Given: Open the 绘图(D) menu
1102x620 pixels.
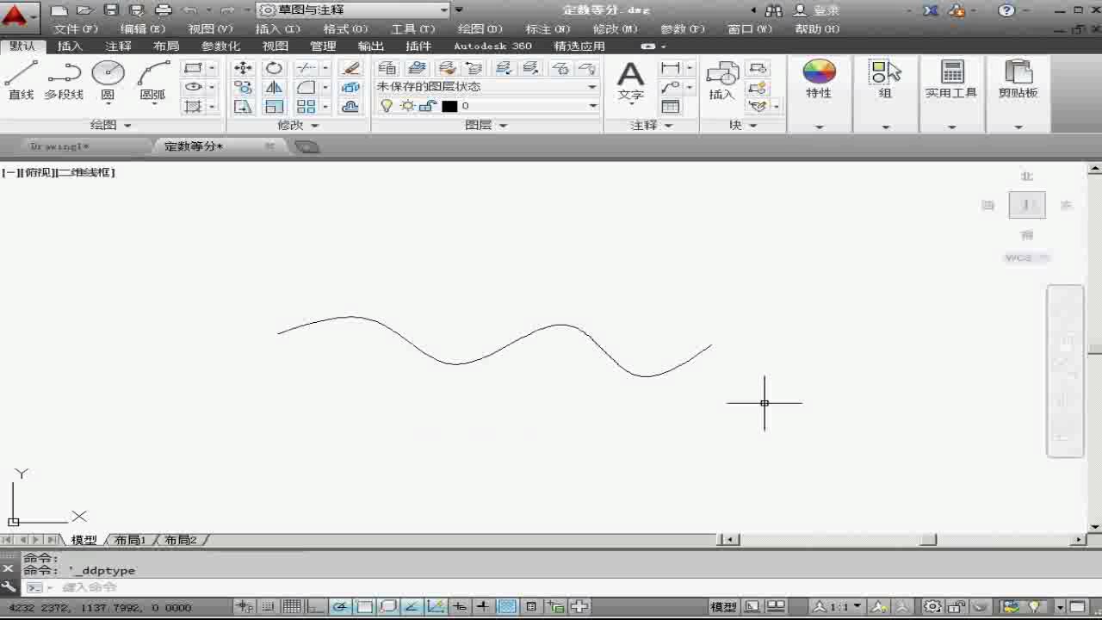Looking at the screenshot, I should point(480,28).
